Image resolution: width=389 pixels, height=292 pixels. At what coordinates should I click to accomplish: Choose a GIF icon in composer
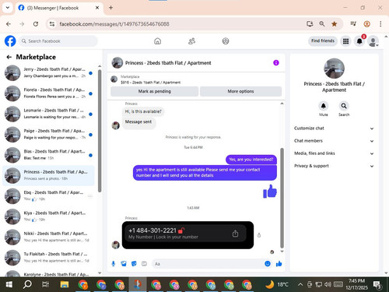point(144,264)
